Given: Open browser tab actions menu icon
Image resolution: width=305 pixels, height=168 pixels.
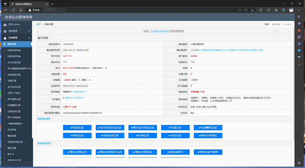Looking at the screenshot, I should tap(5, 4).
